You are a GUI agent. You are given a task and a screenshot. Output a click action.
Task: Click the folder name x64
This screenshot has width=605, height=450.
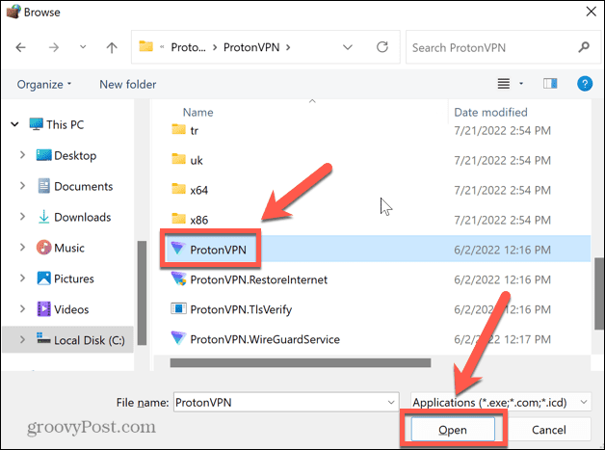click(199, 190)
